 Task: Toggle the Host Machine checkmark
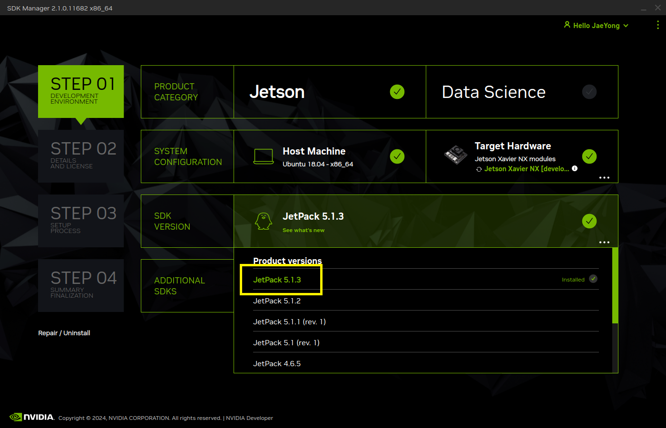click(397, 156)
